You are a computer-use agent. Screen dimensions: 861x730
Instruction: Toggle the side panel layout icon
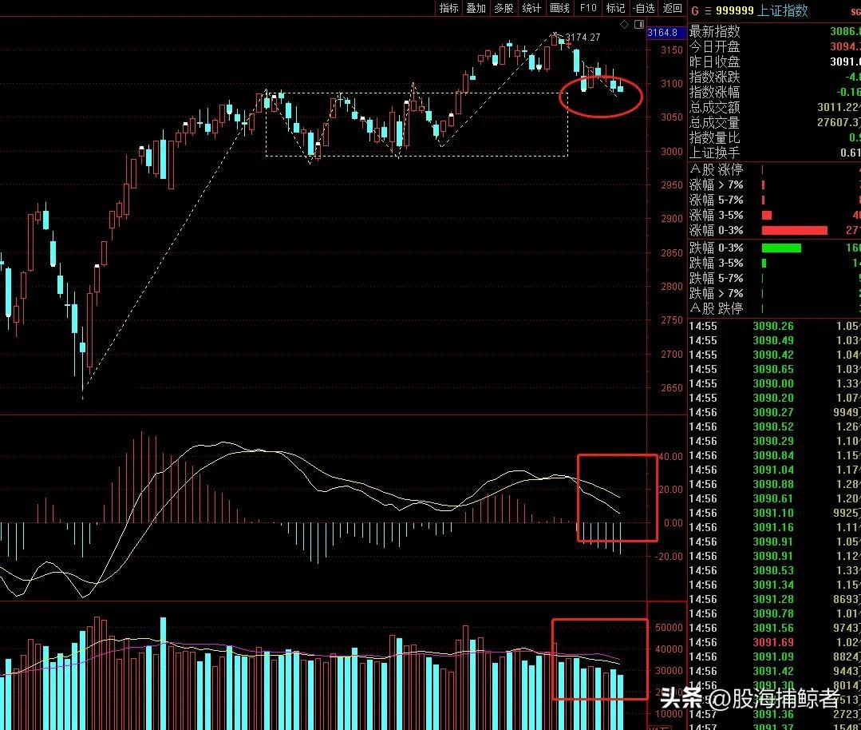pos(638,25)
